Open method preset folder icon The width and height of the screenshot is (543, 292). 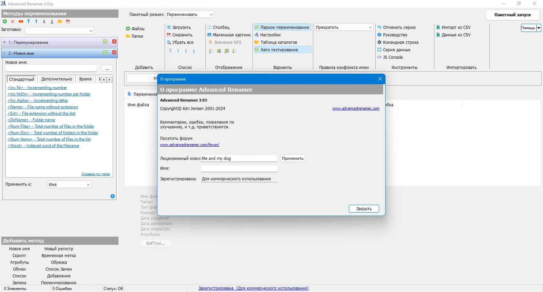pos(60,21)
